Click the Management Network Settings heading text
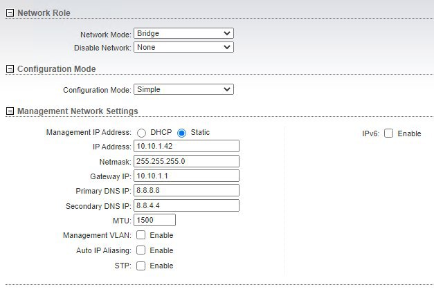The image size is (434, 296). tap(78, 111)
